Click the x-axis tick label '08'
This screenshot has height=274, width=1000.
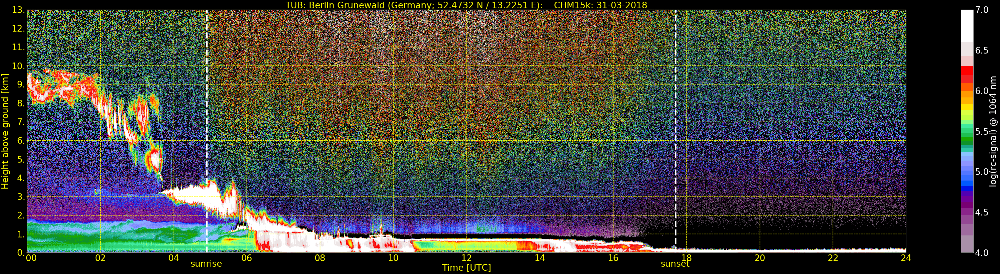(x=320, y=258)
